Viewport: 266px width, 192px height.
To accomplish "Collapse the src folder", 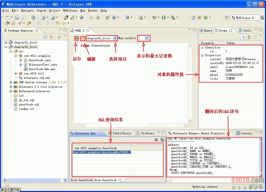I will click(11, 51).
